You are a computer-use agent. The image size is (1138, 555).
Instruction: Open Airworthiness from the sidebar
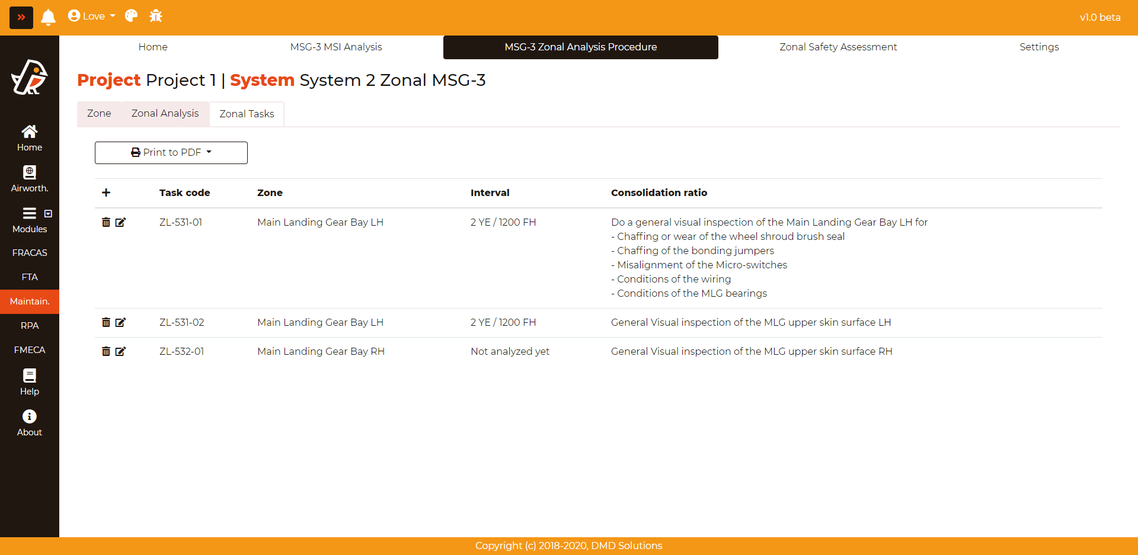[30, 179]
